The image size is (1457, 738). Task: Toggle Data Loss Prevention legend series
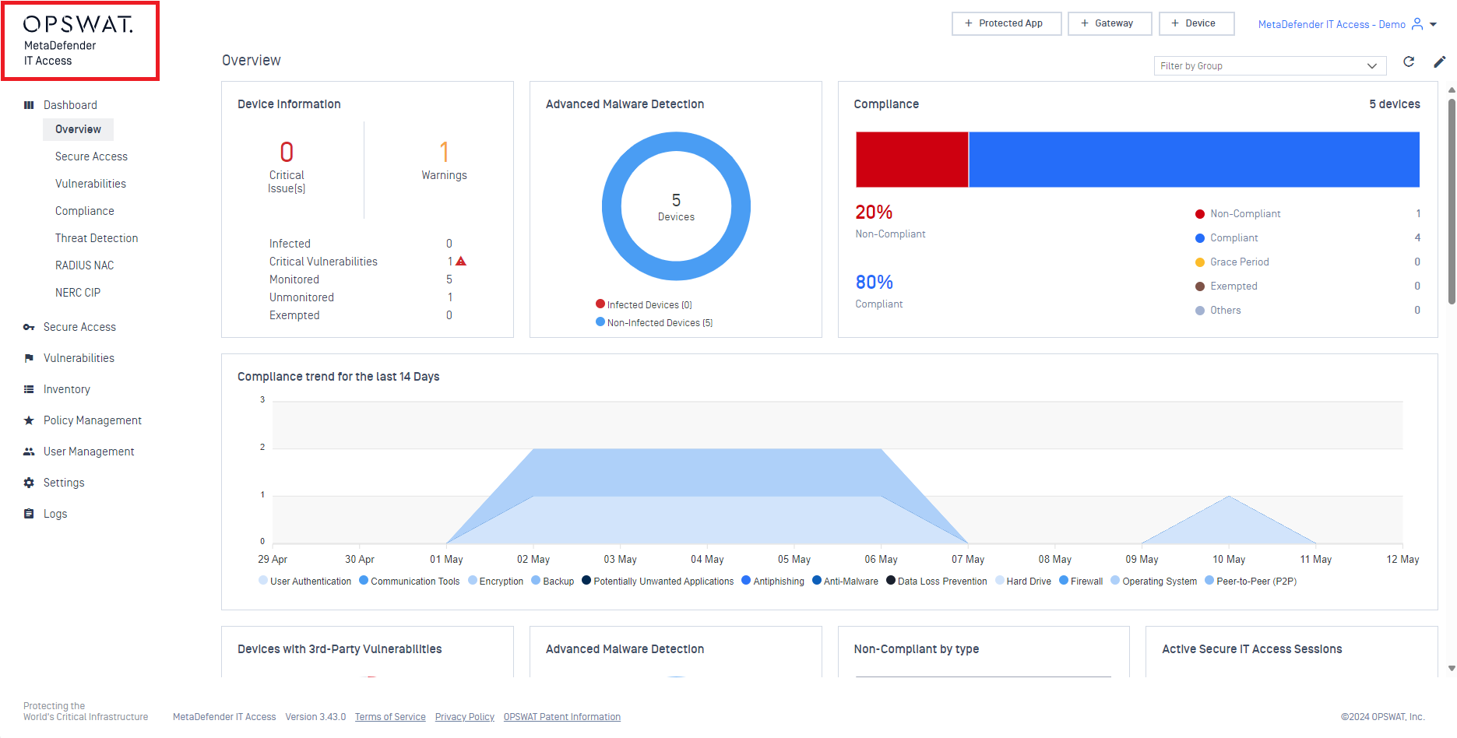936,581
